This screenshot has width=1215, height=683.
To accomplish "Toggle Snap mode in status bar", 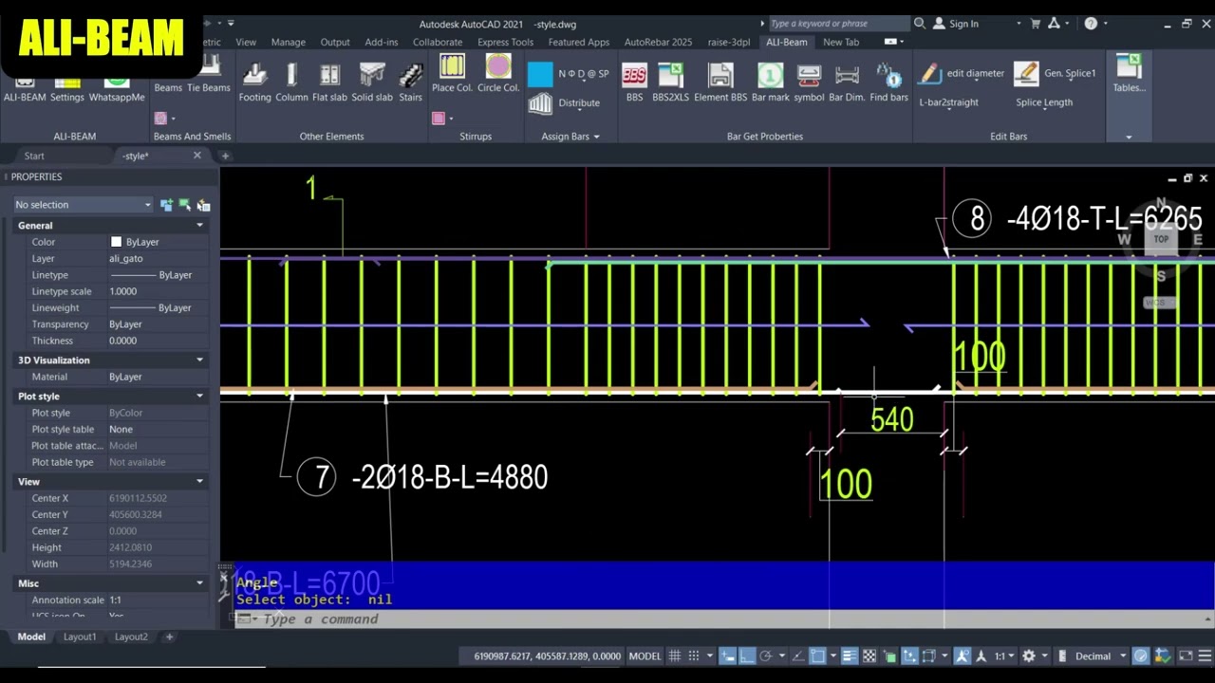I will point(696,655).
